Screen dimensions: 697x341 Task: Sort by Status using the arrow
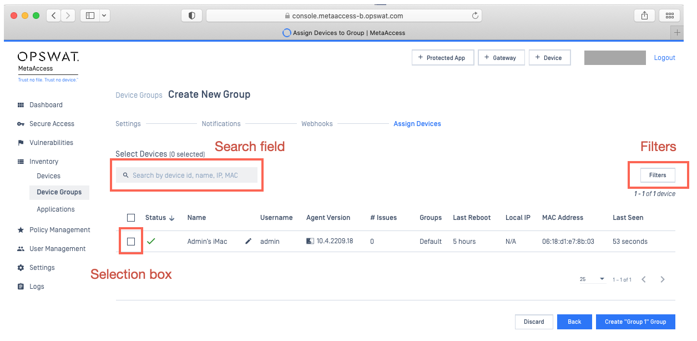coord(172,218)
